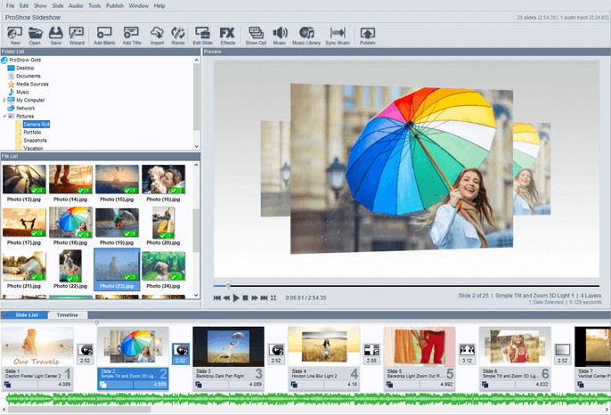The width and height of the screenshot is (611, 415).
Task: Select the Network item
Action: pyautogui.click(x=25, y=108)
